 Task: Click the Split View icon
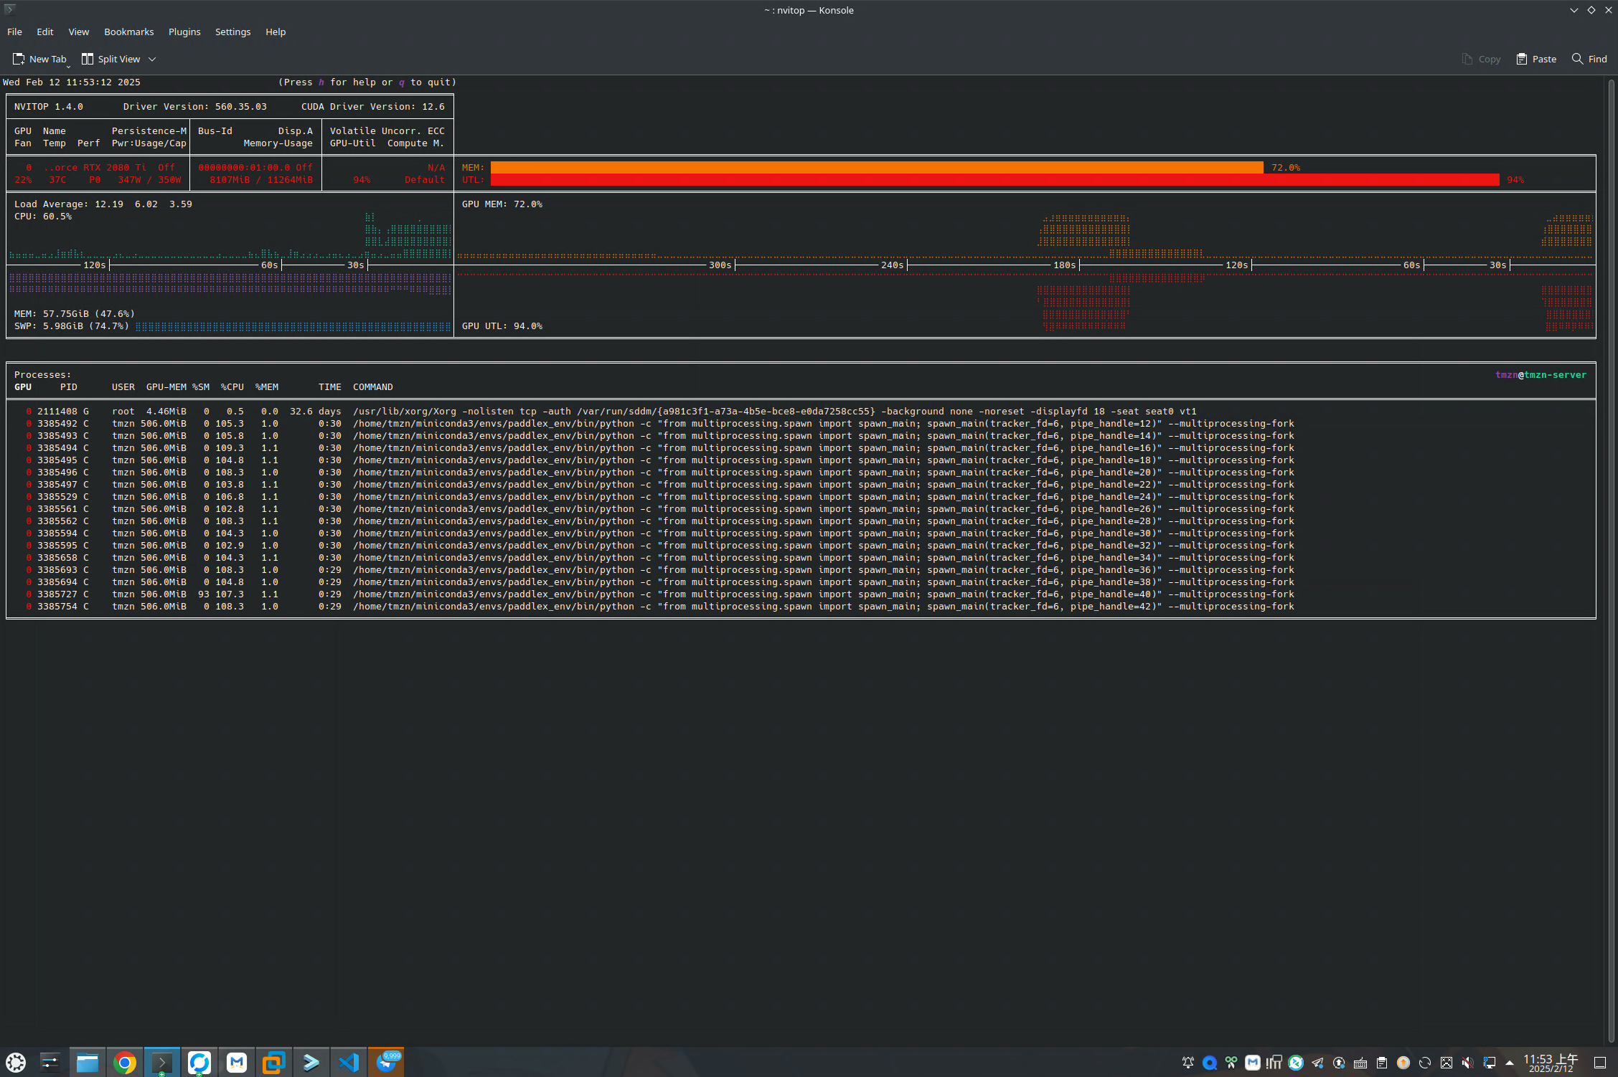88,59
